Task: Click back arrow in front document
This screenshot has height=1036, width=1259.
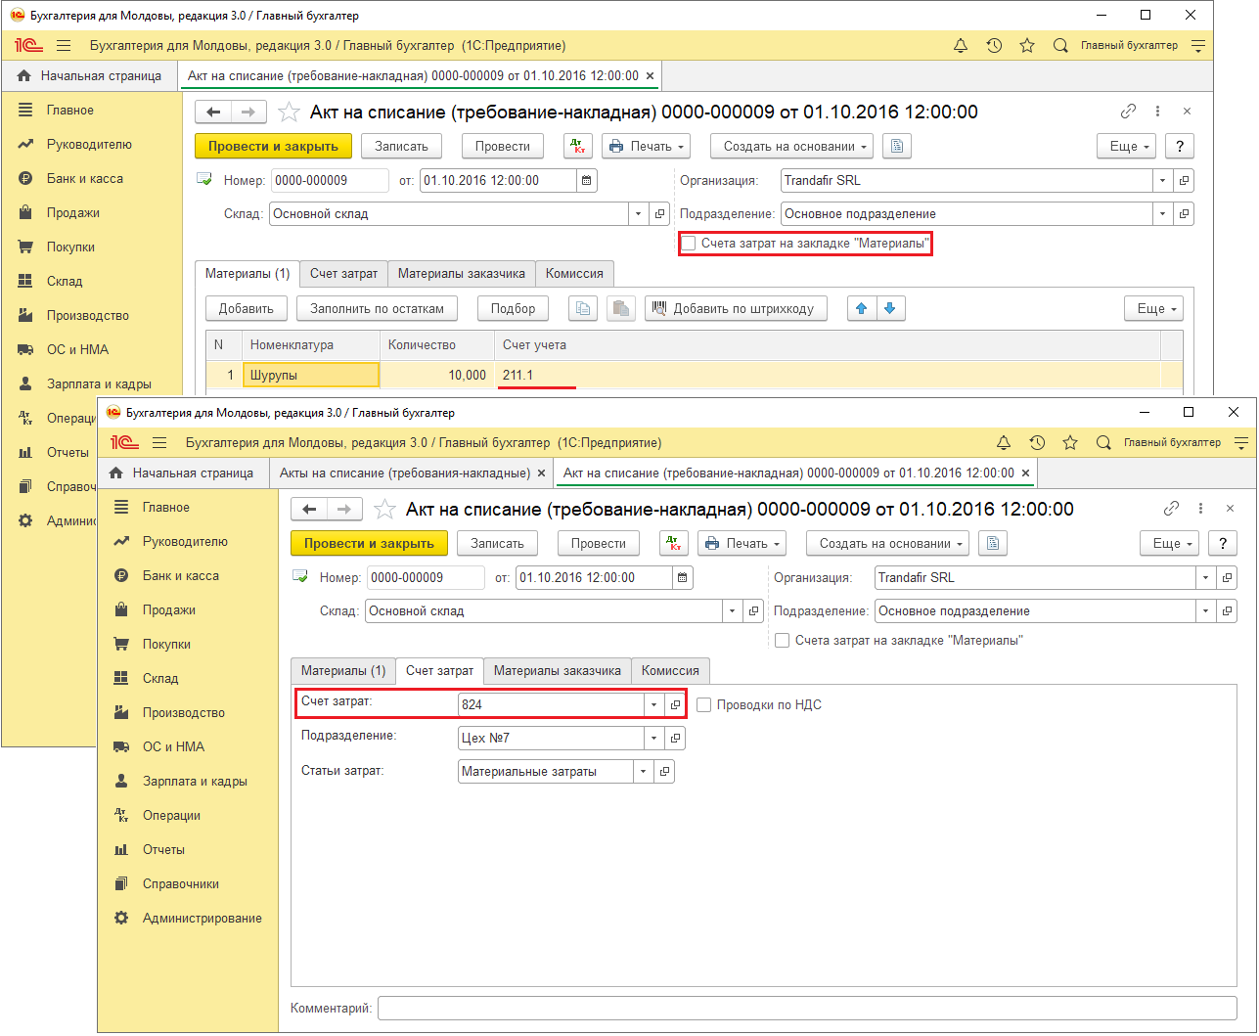Action: [310, 509]
